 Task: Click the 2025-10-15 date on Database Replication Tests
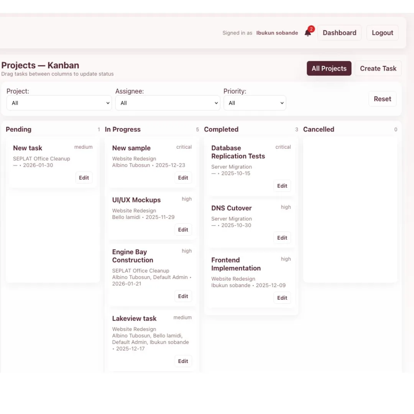point(235,174)
